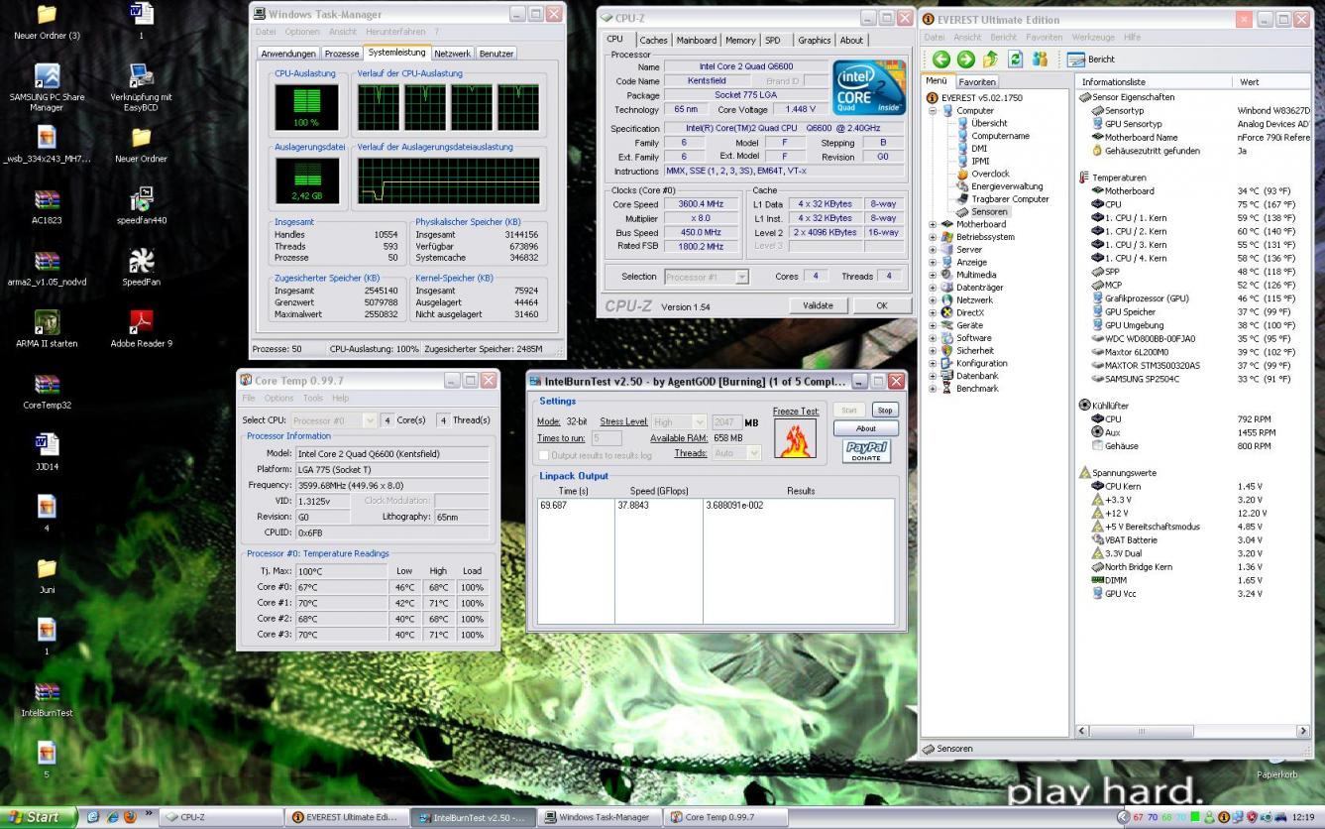The height and width of the screenshot is (829, 1325).
Task: Click the PayPal Donate image in IntelBurnTest
Action: click(x=866, y=451)
